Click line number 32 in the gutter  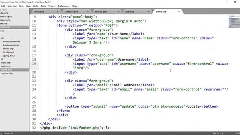pos(34,127)
